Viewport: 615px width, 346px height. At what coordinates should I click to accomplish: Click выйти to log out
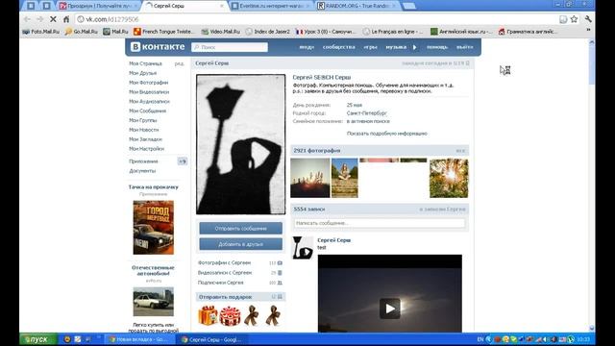(464, 47)
